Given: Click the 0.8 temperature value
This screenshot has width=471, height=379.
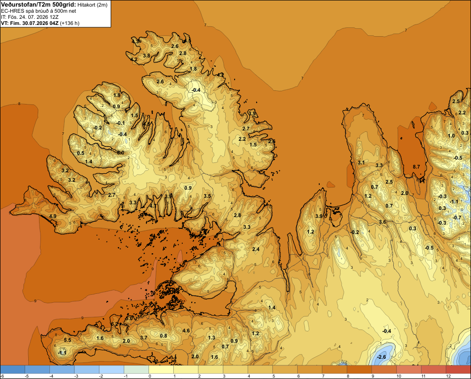Looking at the screenshot, I should [163, 336].
